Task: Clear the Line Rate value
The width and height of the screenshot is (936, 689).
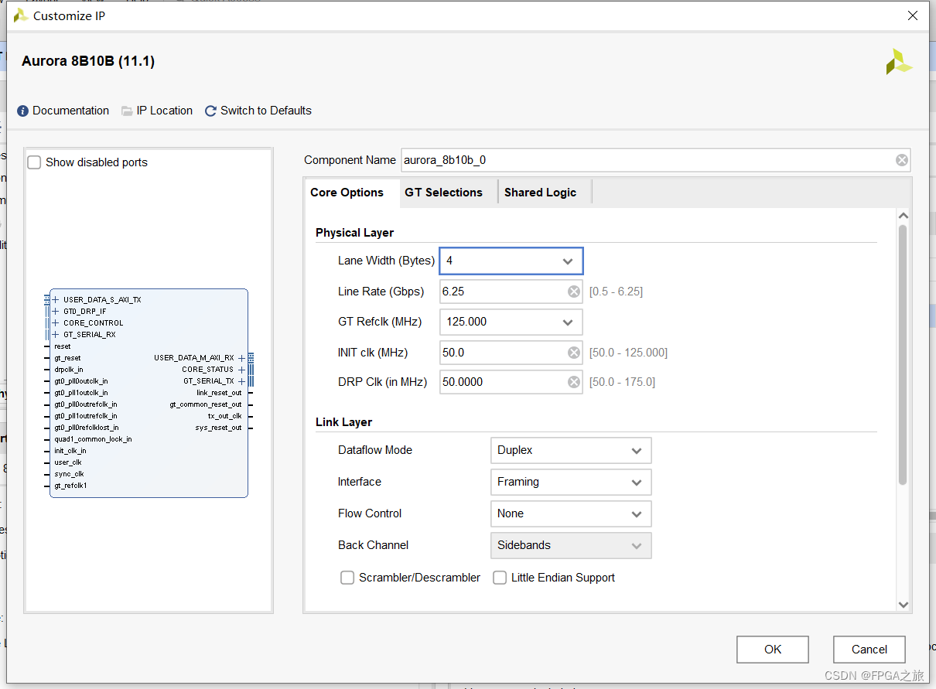Action: coord(574,292)
